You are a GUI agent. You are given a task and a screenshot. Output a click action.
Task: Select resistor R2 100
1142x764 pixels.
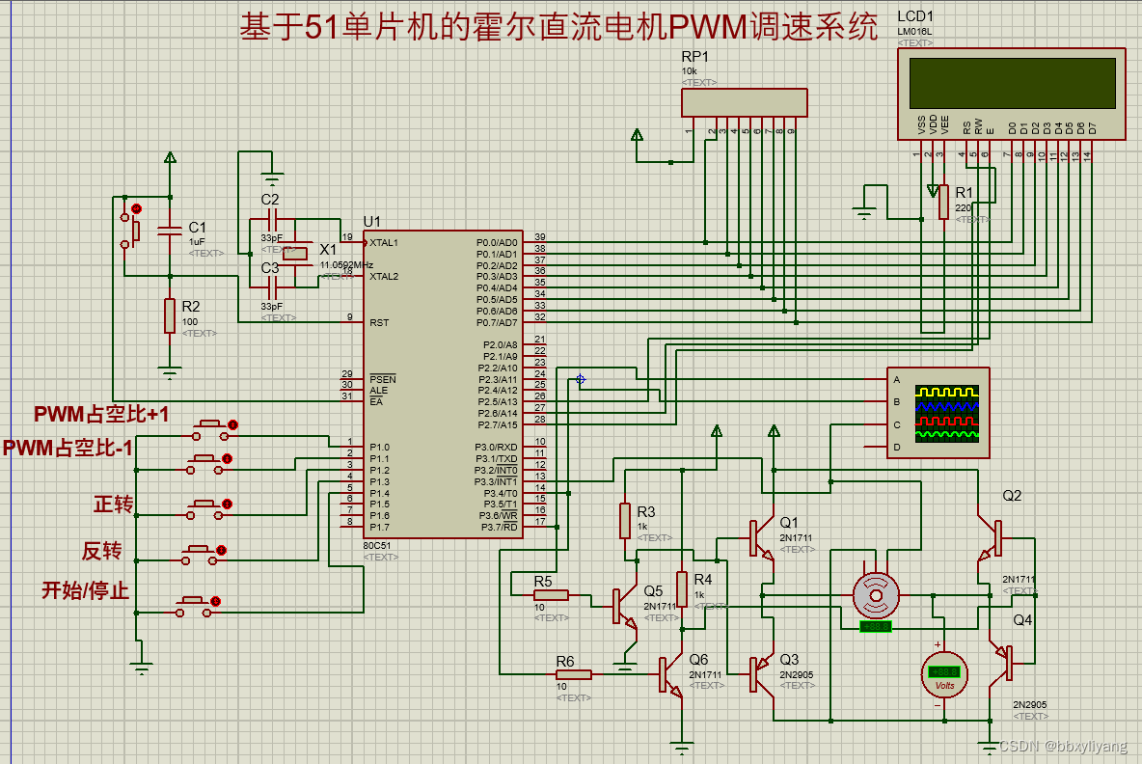[170, 315]
